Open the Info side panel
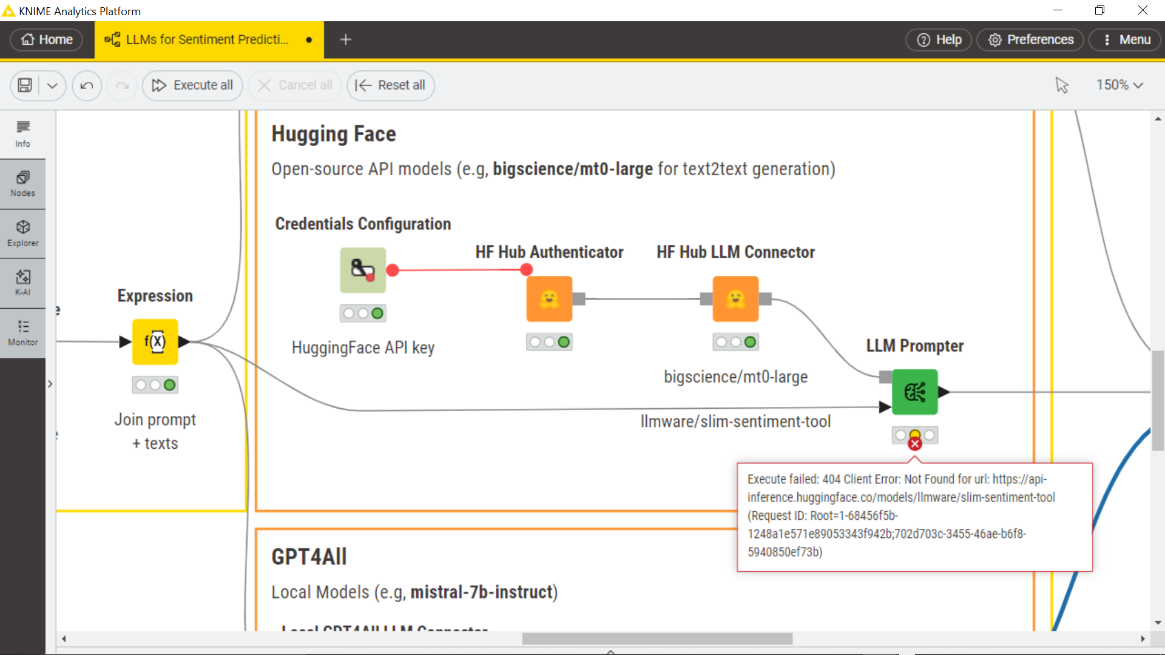This screenshot has width=1165, height=655. point(23,134)
